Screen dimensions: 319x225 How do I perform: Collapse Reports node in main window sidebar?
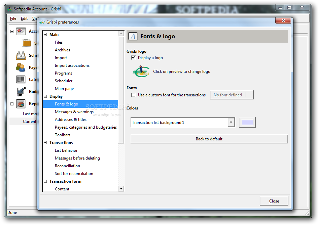click(x=12, y=104)
